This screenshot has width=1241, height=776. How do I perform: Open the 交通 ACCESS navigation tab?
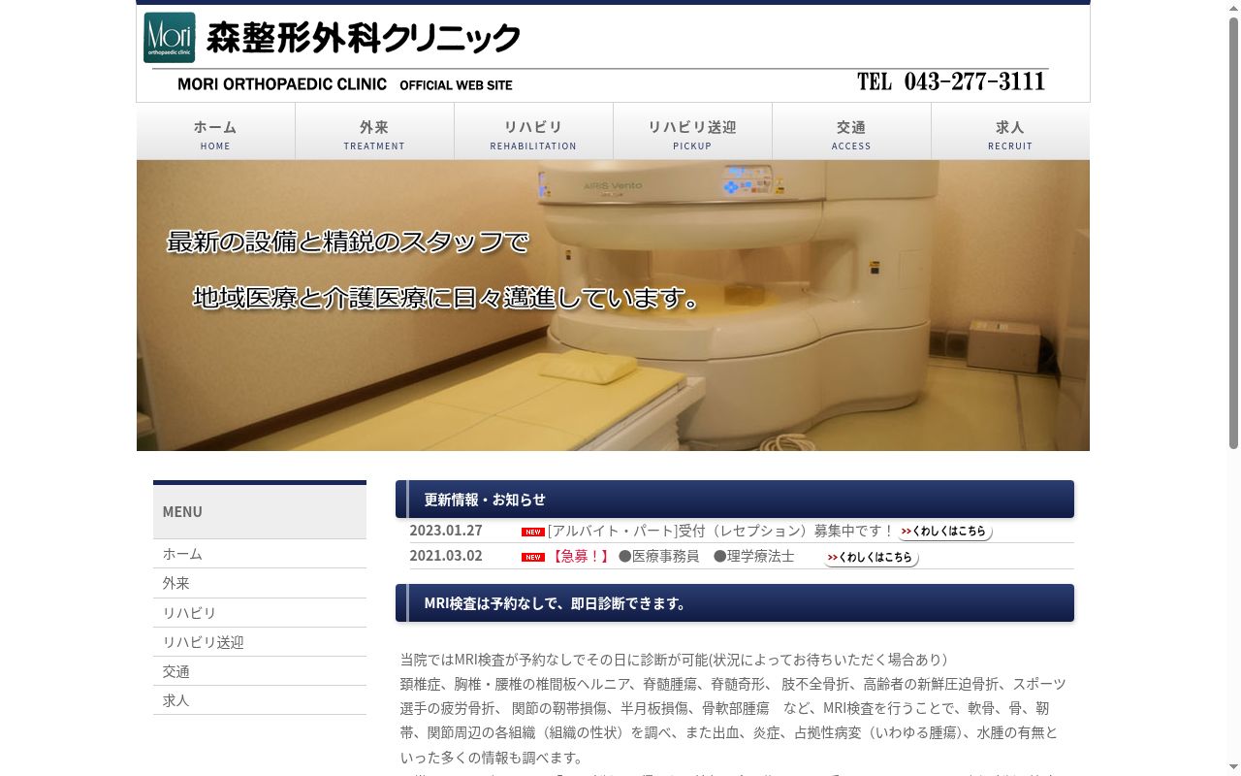coord(851,132)
